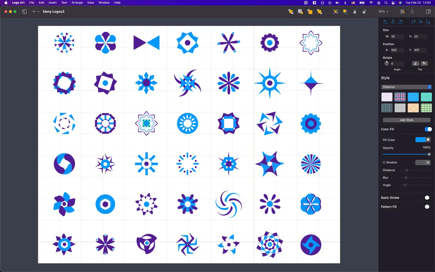Screen dimensions: 435x272
Task: Open the Patterns style dropdown
Action: [x=406, y=87]
